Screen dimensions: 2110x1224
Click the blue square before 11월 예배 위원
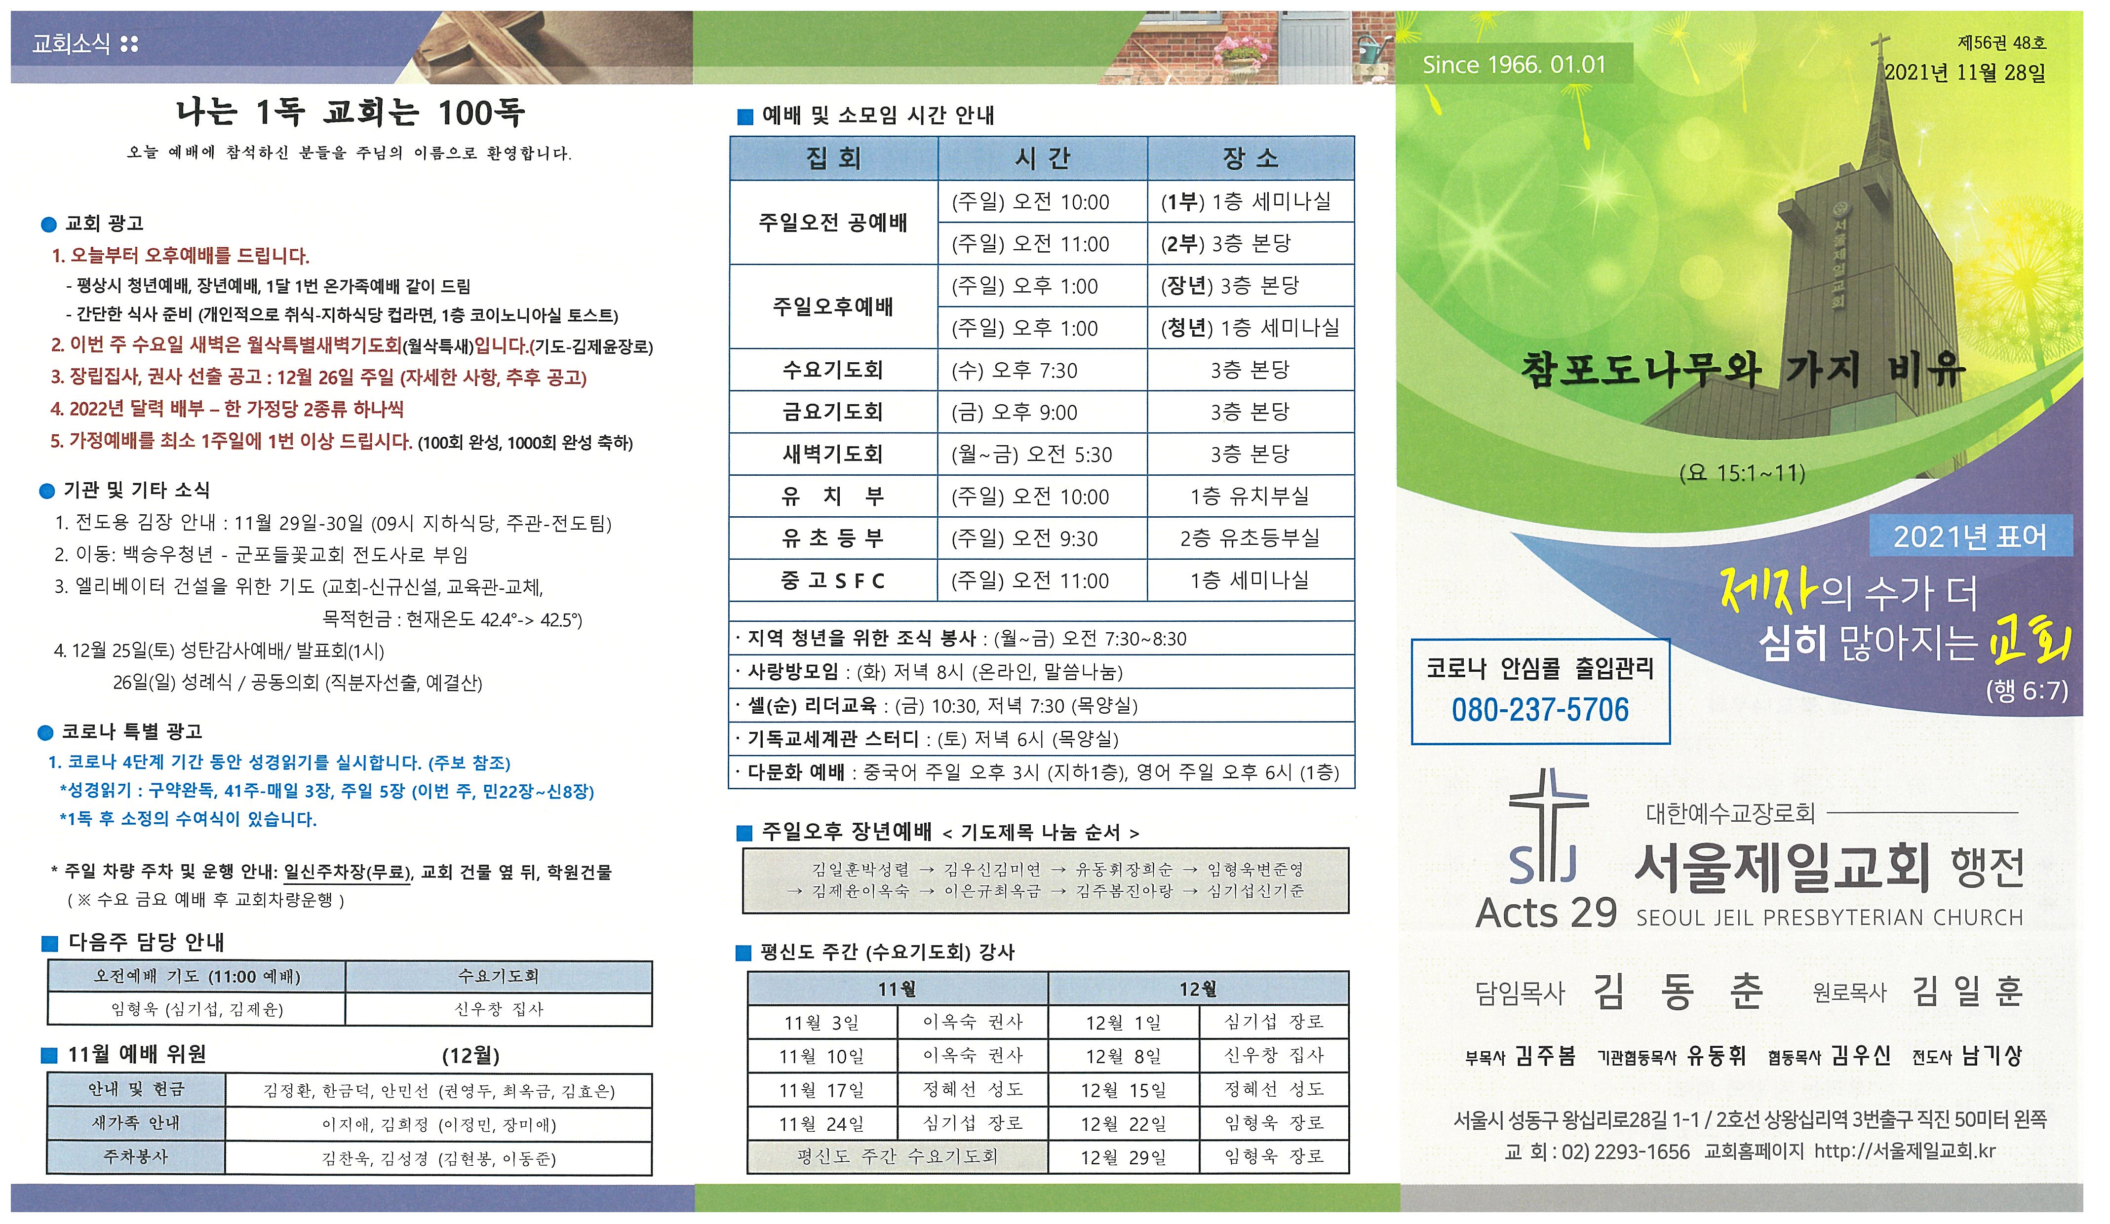(50, 1057)
